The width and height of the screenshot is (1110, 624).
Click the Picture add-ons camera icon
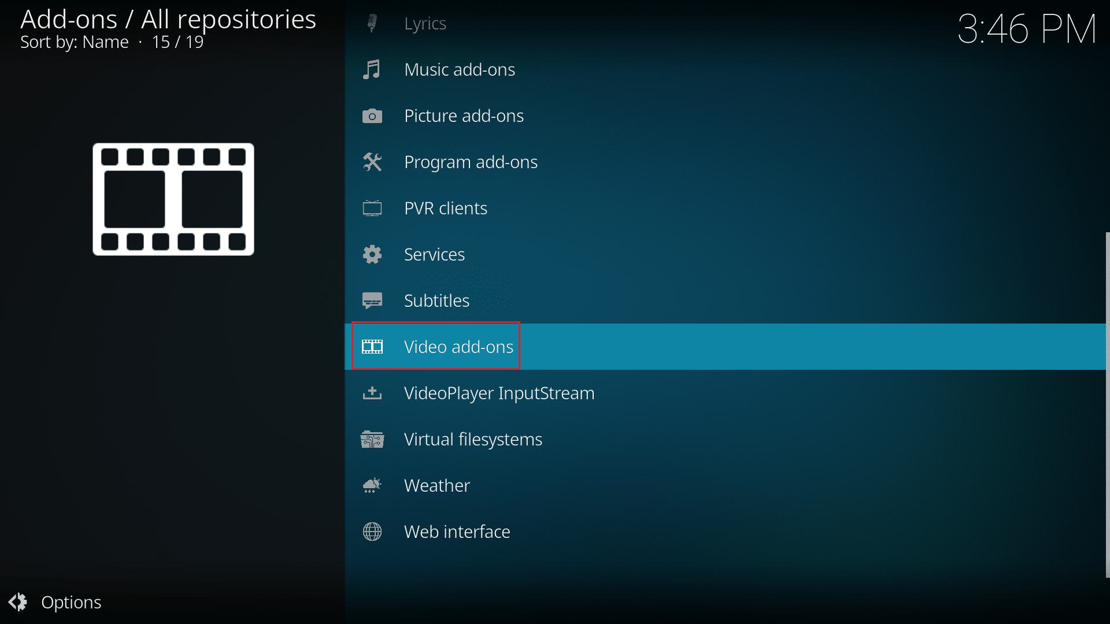tap(373, 116)
